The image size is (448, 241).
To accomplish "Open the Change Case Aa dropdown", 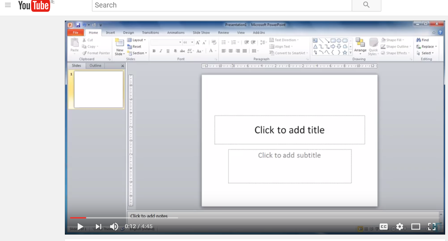I will click(x=200, y=51).
